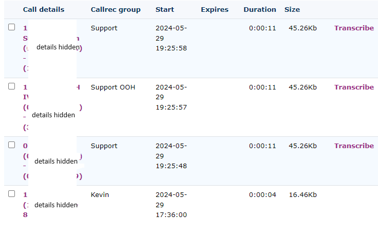
Task: Open call details link in Support OOH row
Action: (x=25, y=87)
